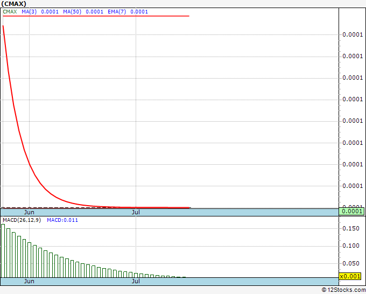
Task: Click the yellow x0.001 scale tag
Action: (350, 276)
